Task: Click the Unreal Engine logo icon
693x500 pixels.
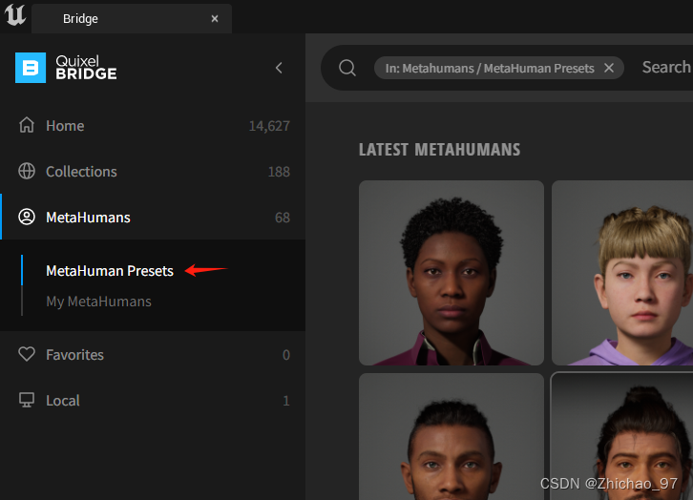Action: (15, 14)
